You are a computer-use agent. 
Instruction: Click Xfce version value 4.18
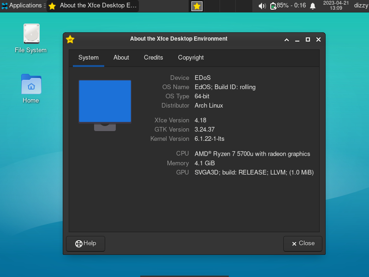pyautogui.click(x=201, y=120)
